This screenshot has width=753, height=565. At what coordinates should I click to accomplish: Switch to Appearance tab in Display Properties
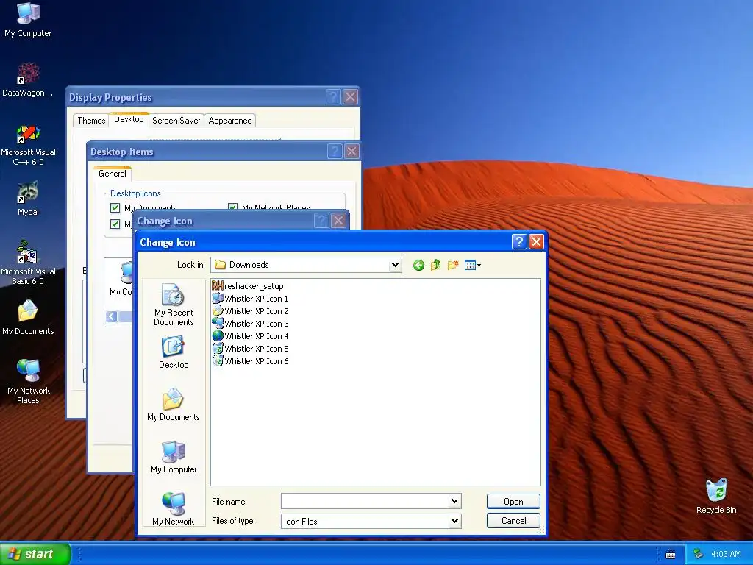coord(230,121)
